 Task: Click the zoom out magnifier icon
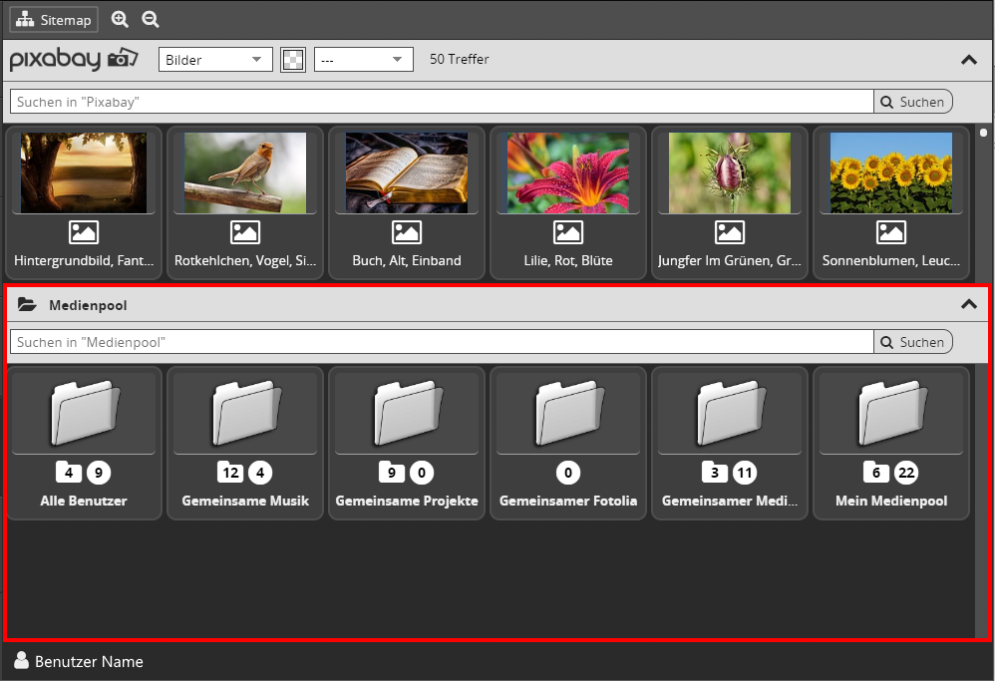pos(150,20)
